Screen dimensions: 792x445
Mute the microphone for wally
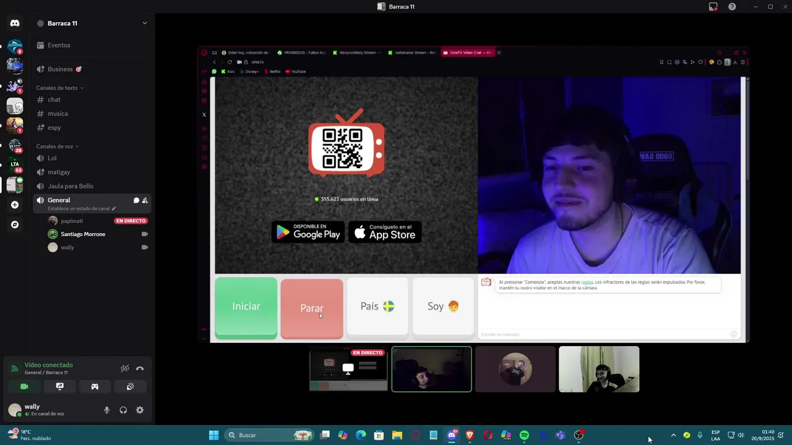click(106, 410)
